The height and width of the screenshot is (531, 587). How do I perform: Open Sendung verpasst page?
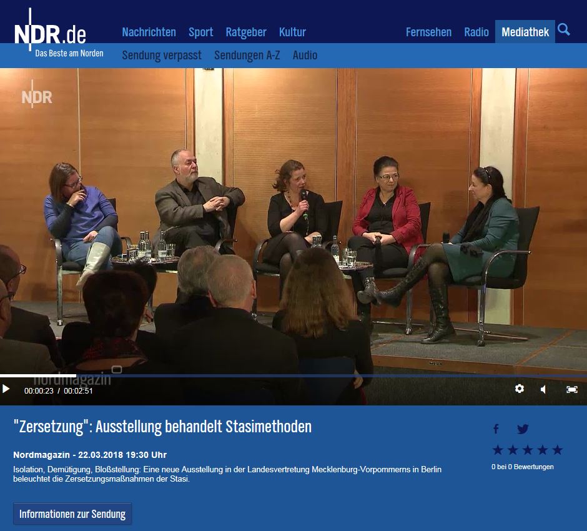162,55
